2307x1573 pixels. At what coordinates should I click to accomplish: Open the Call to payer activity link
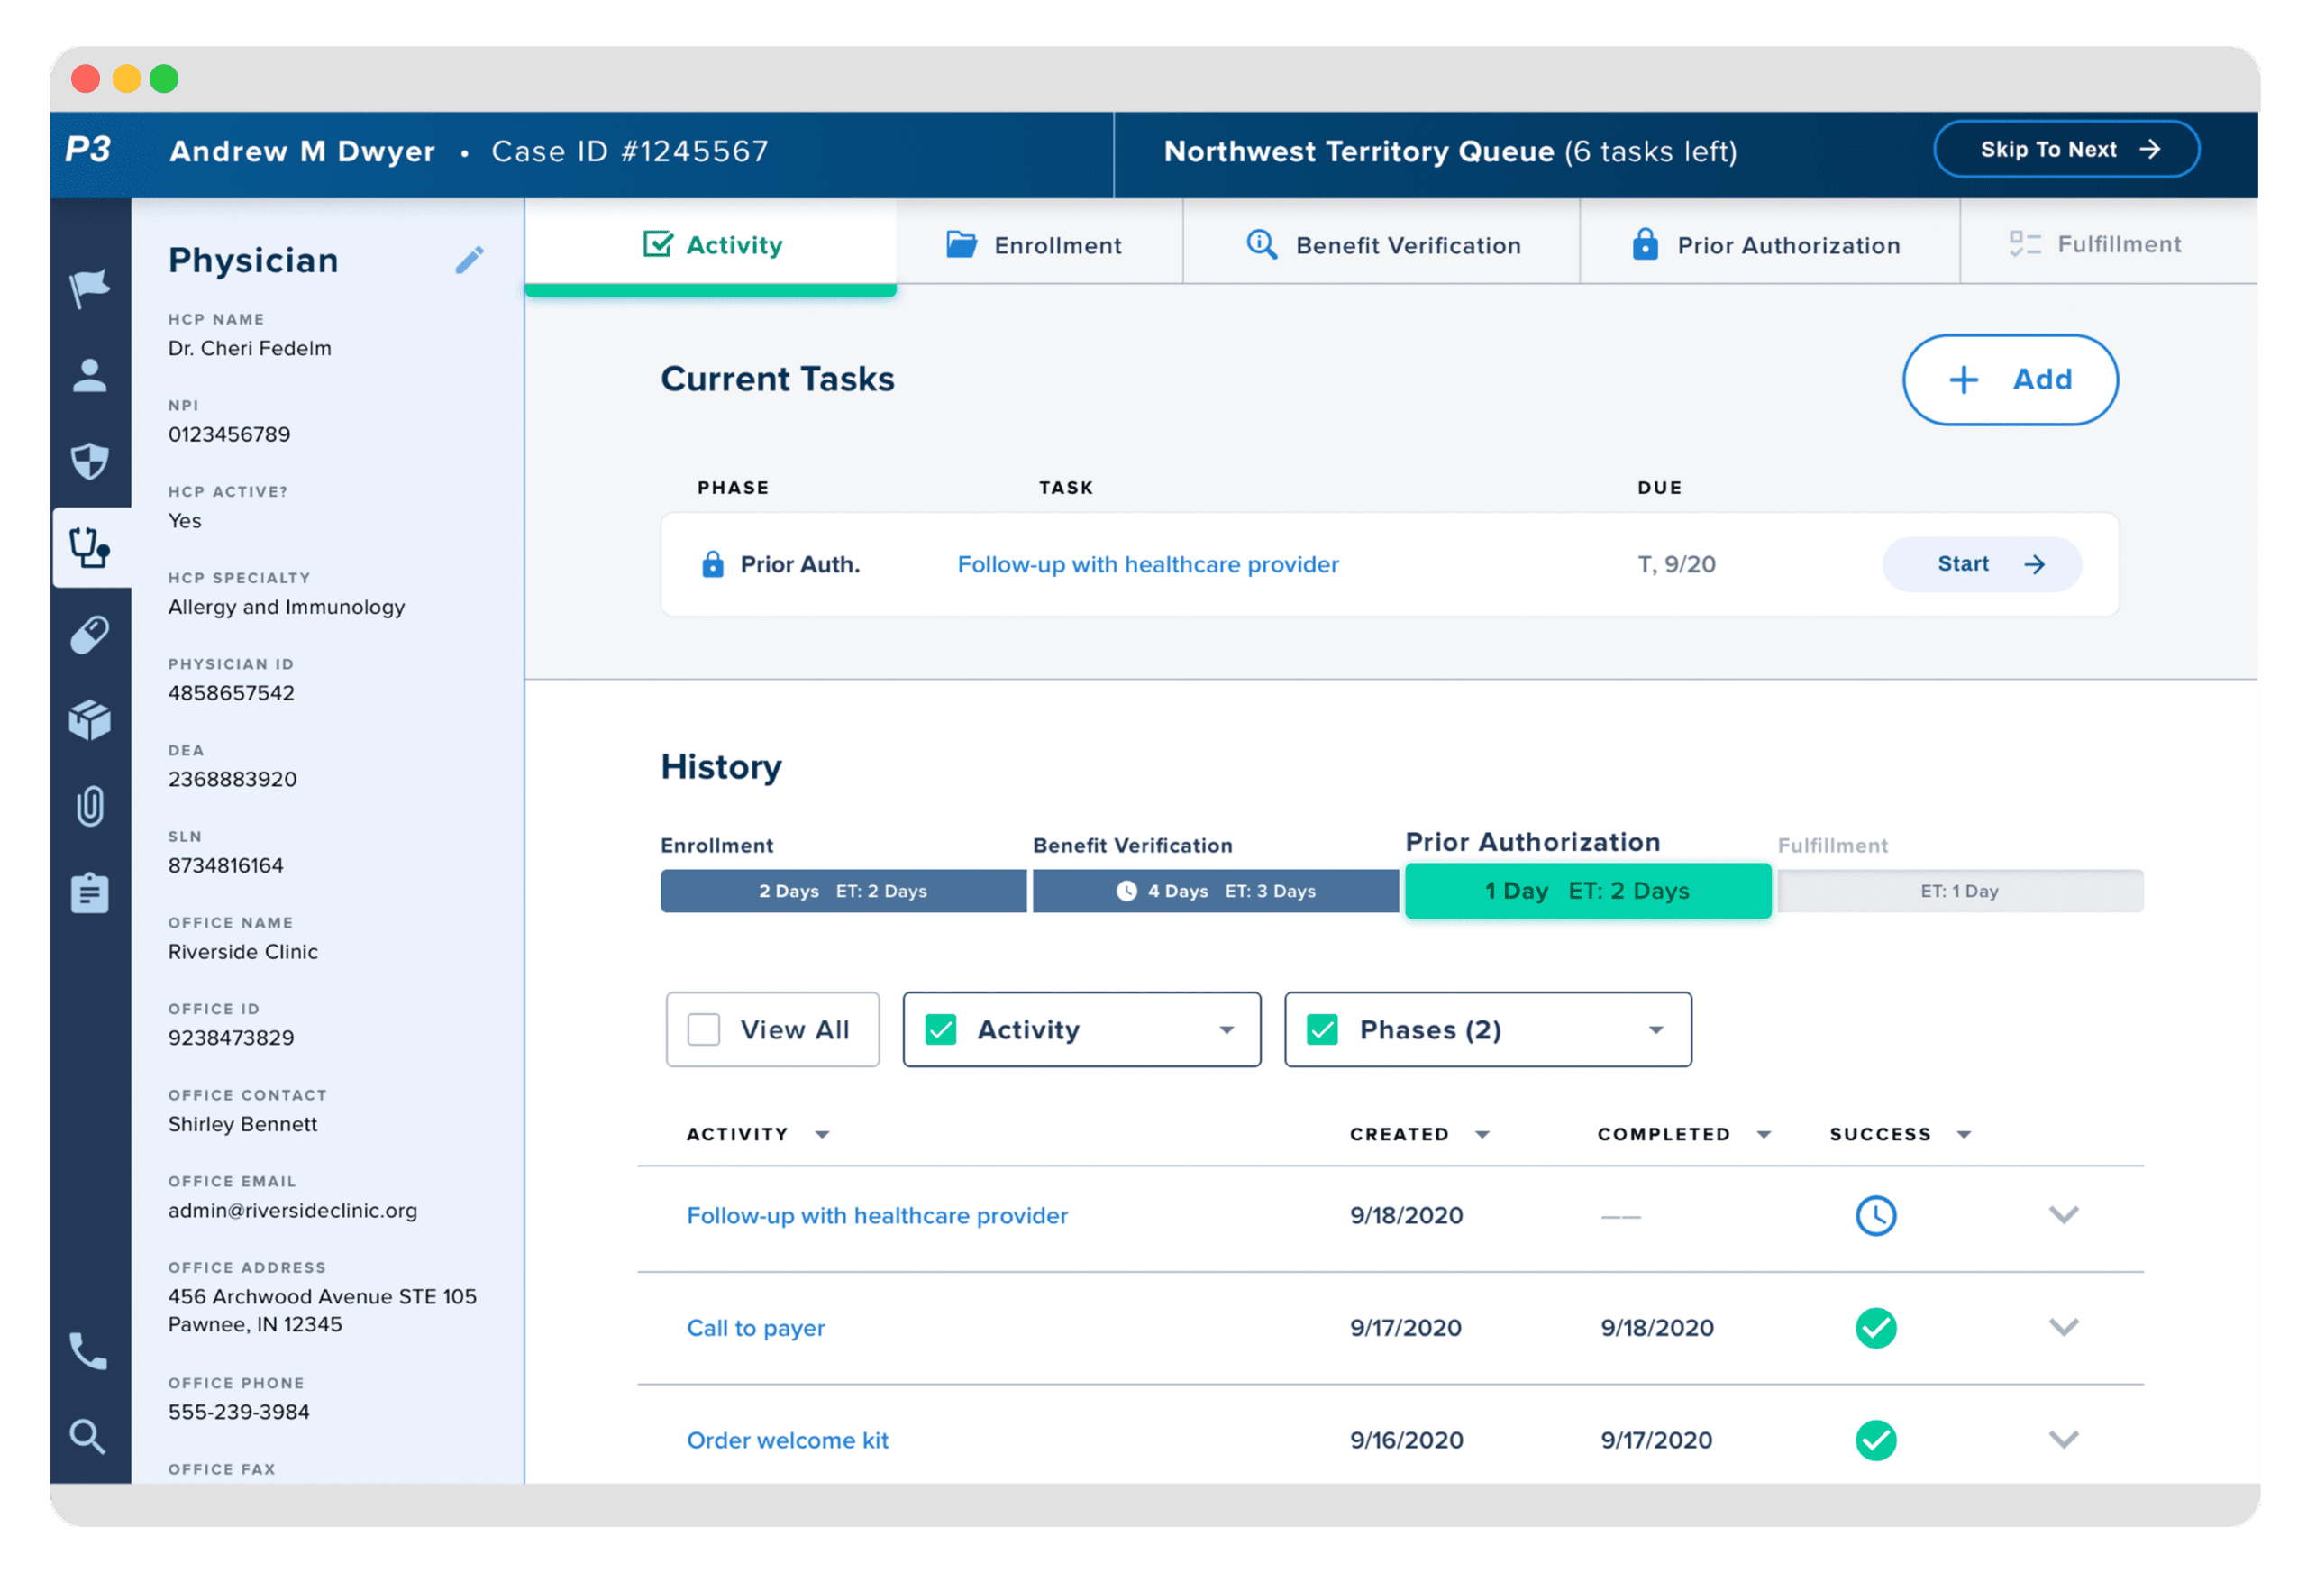pyautogui.click(x=755, y=1328)
